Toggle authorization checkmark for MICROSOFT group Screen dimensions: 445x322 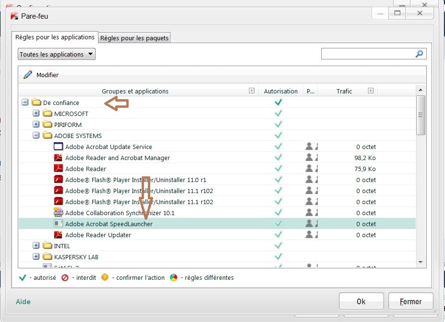[x=278, y=113]
